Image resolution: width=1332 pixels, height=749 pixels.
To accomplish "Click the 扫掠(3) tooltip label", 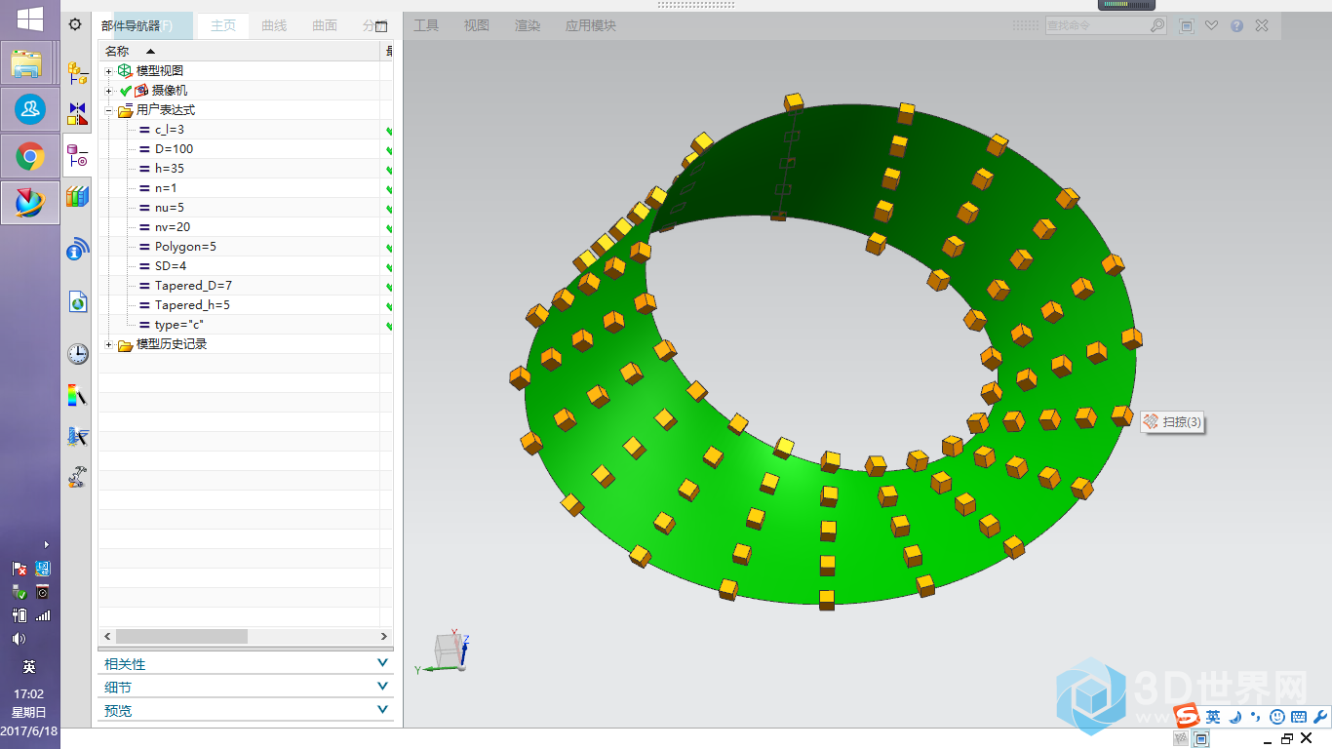I will tap(1173, 422).
